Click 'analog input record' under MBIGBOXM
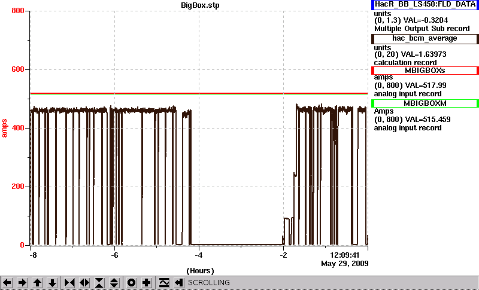 tap(408, 128)
